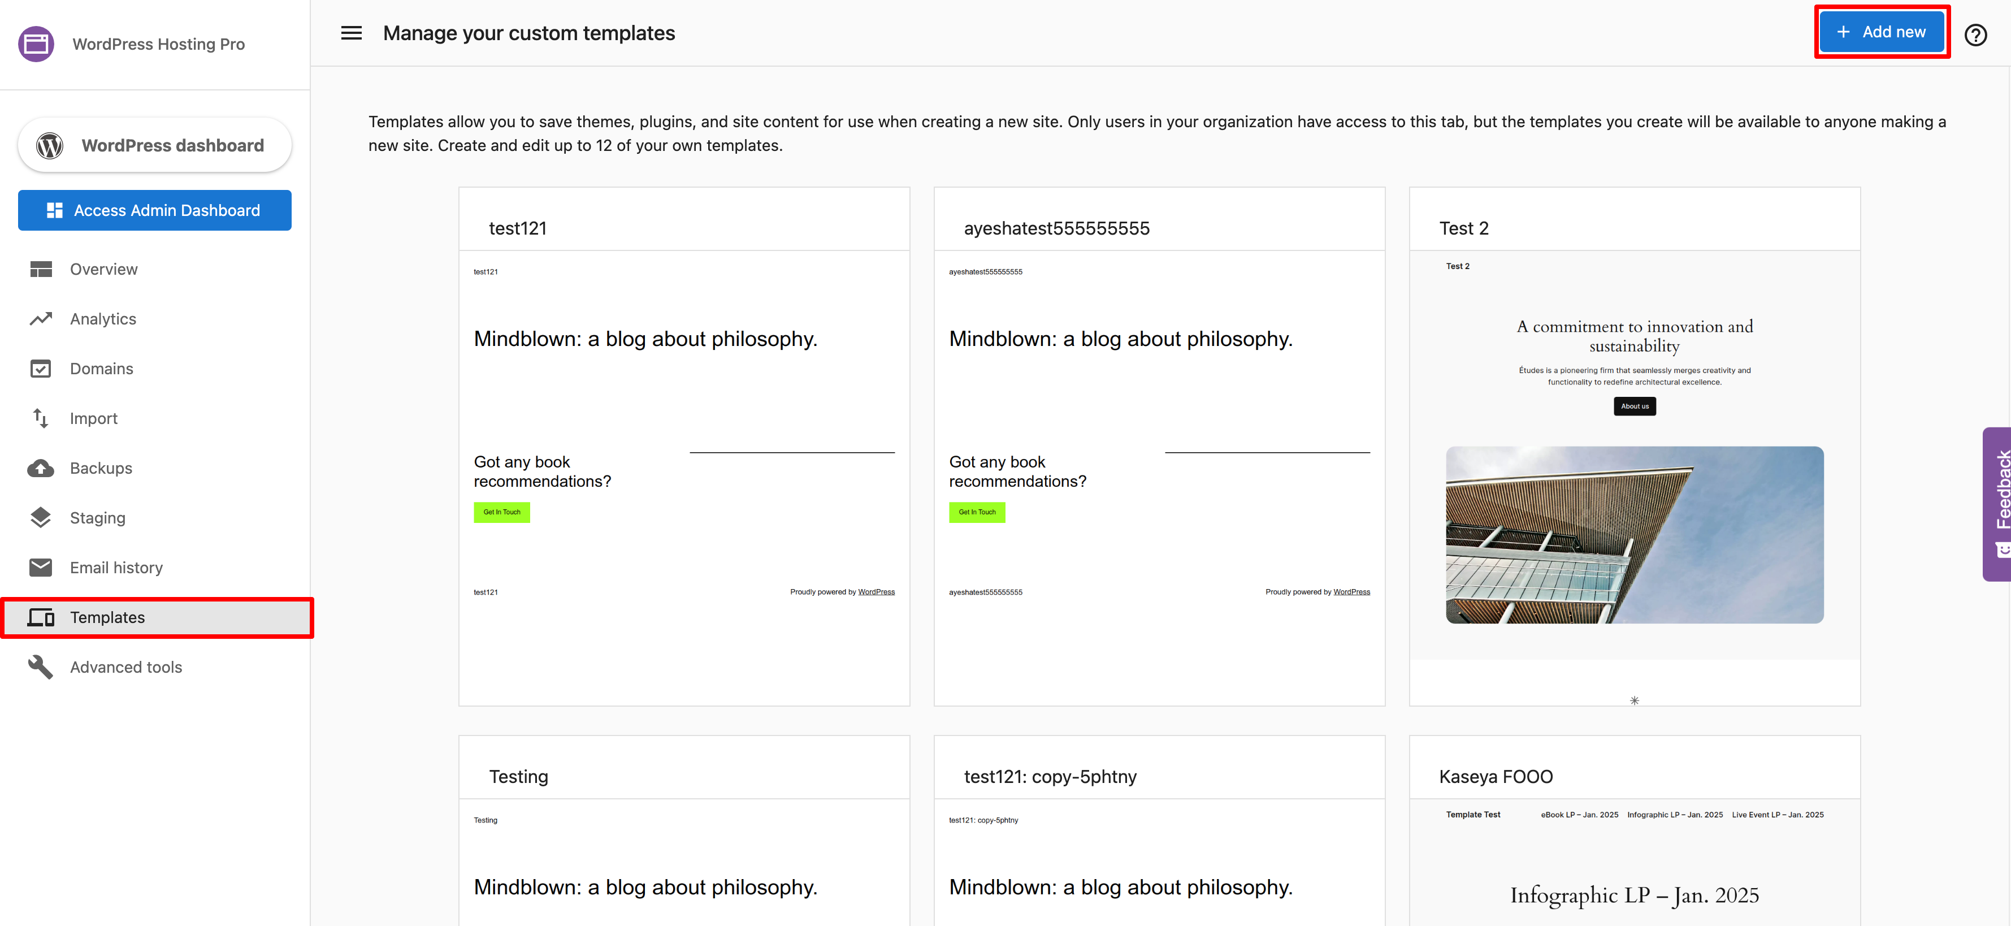Click the Backups cloud upload icon

pyautogui.click(x=41, y=469)
